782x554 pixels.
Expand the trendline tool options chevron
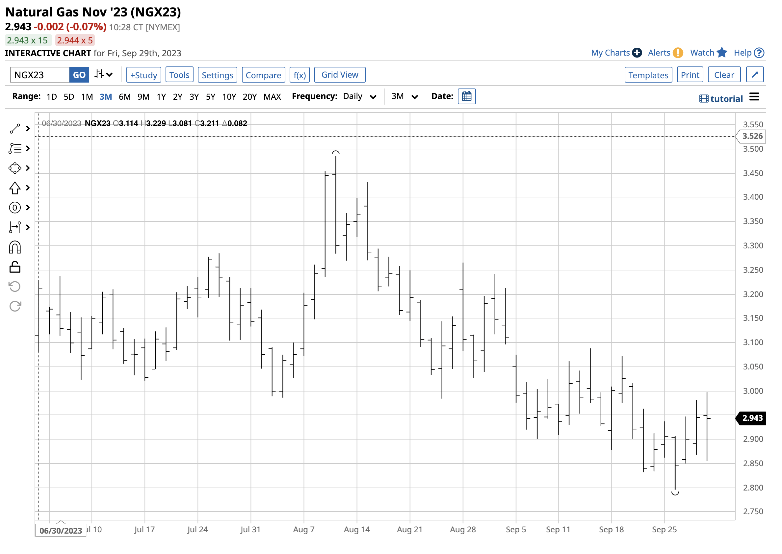[27, 129]
